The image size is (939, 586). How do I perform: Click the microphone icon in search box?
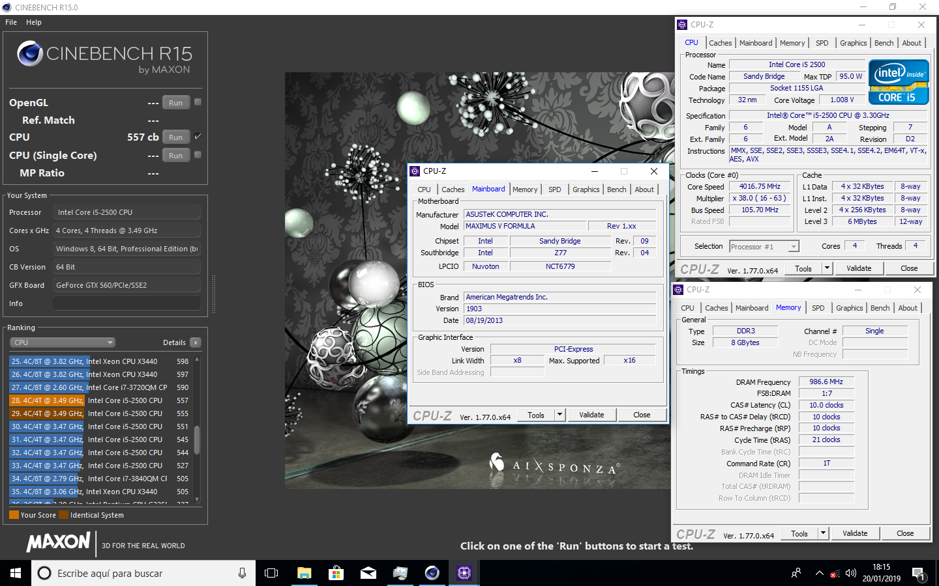pos(242,573)
